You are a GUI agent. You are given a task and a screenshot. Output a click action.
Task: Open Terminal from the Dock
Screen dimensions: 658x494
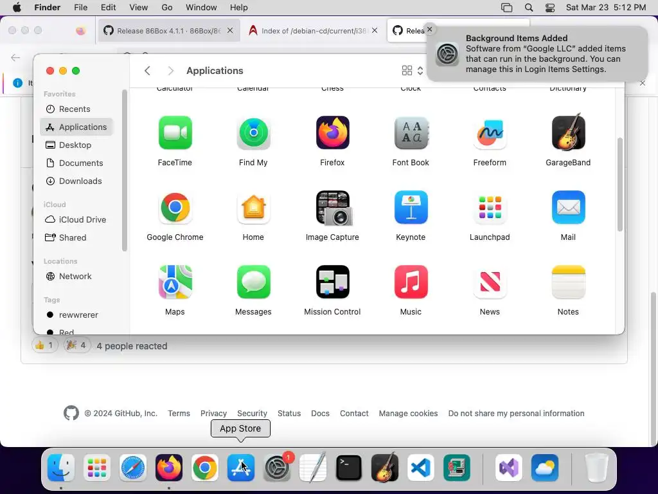pyautogui.click(x=349, y=468)
